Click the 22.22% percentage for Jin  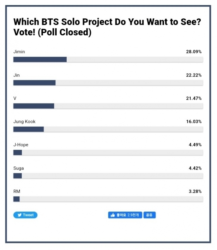tap(194, 75)
